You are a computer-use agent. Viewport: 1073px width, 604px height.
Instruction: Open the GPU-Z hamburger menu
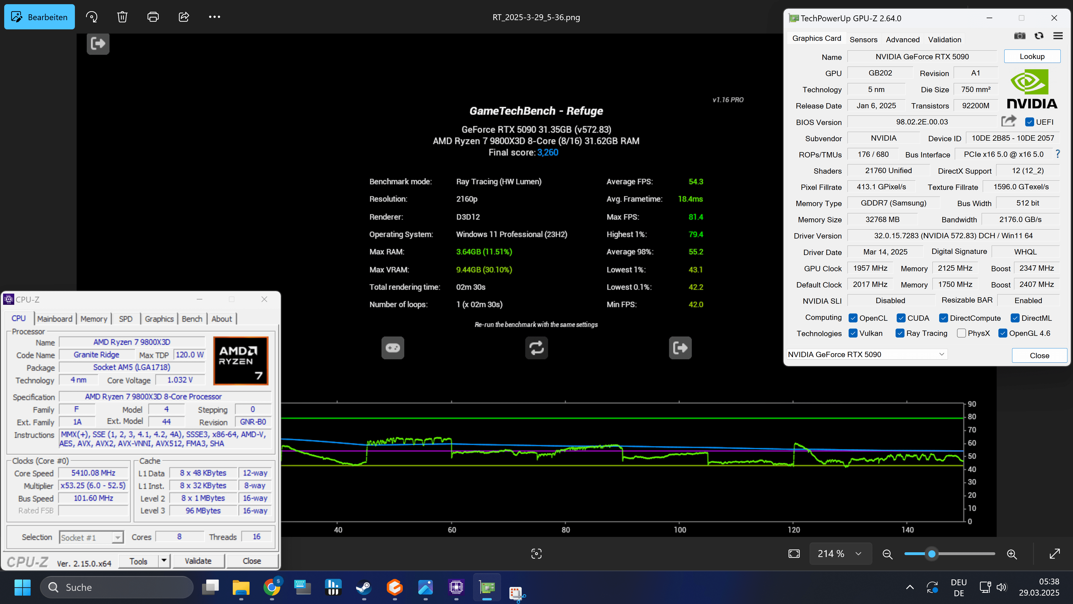[1058, 36]
